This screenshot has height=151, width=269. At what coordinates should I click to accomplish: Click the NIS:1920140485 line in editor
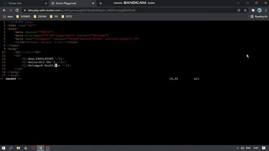point(42,59)
